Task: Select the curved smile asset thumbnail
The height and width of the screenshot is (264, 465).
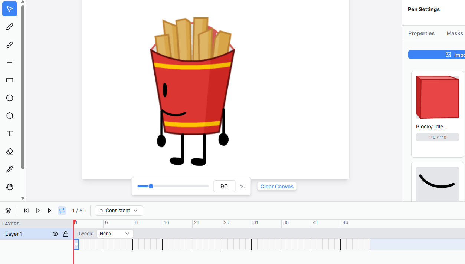Action: (x=438, y=184)
